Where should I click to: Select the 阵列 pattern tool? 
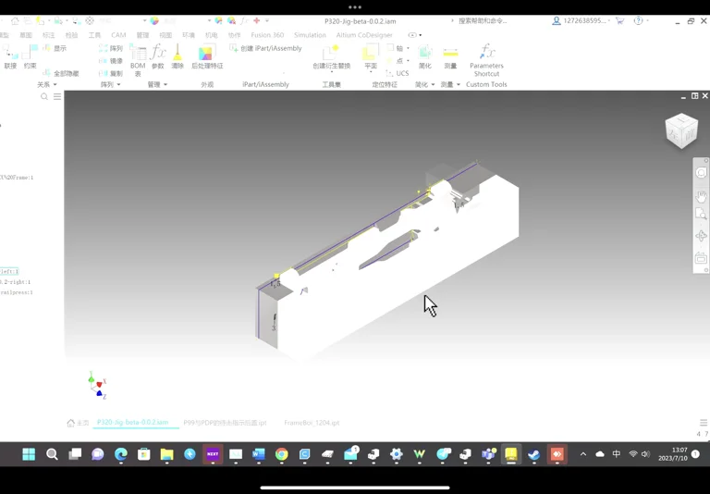[x=111, y=48]
